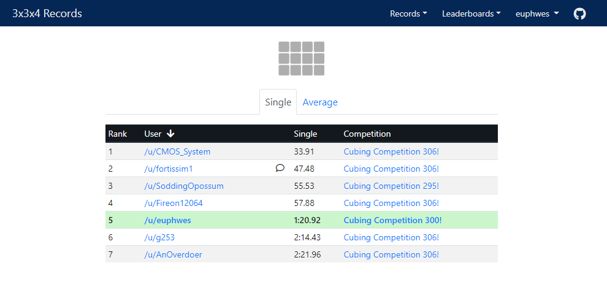
Task: Select the 47.48 single time
Action: [x=304, y=169]
